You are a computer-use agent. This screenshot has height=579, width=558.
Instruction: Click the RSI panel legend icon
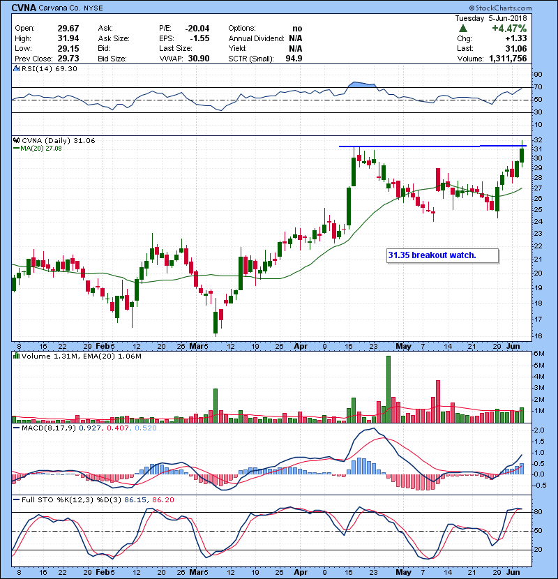(x=16, y=68)
